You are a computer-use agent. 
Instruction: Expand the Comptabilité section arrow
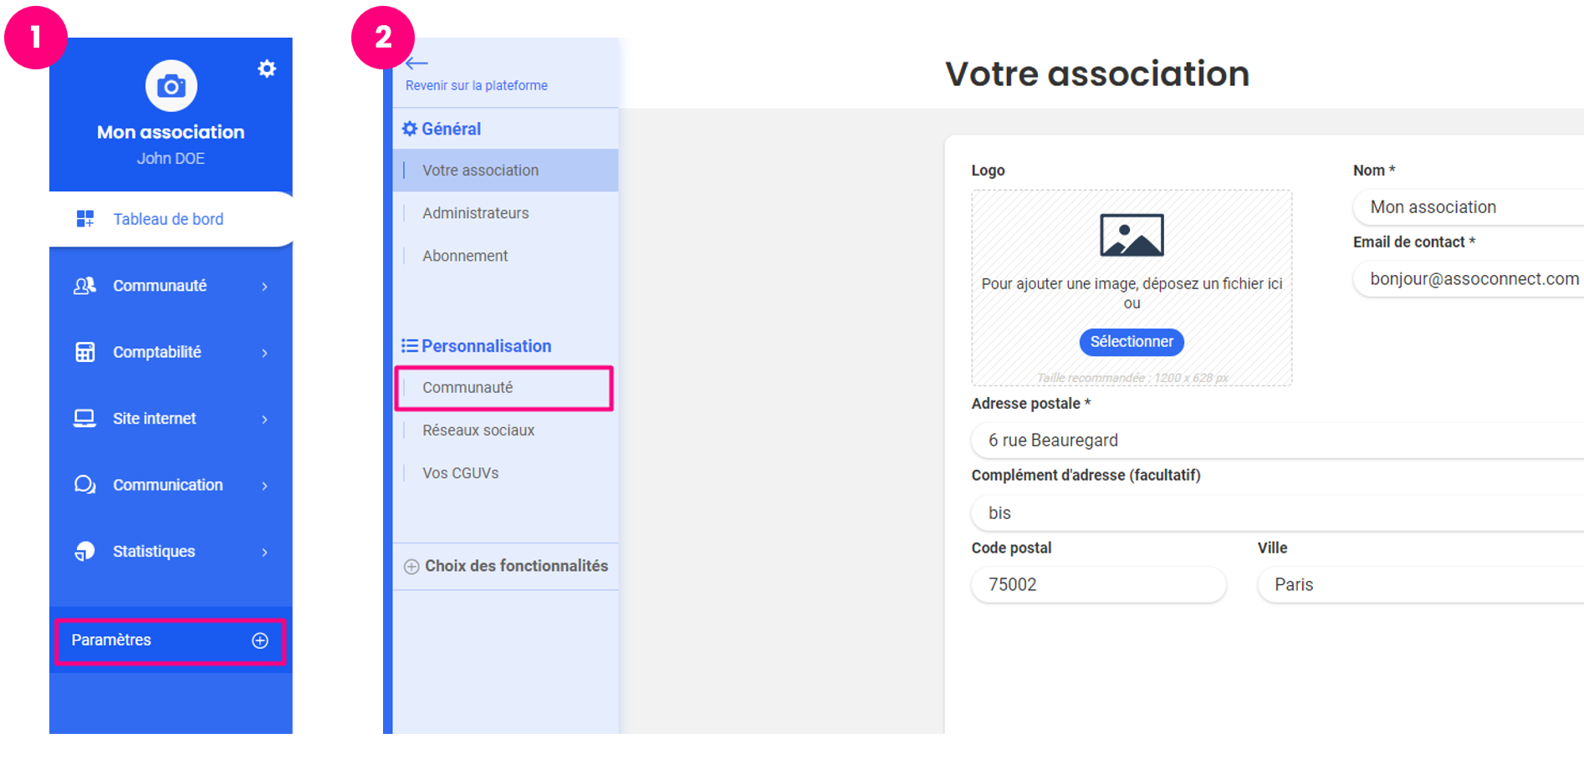[265, 352]
